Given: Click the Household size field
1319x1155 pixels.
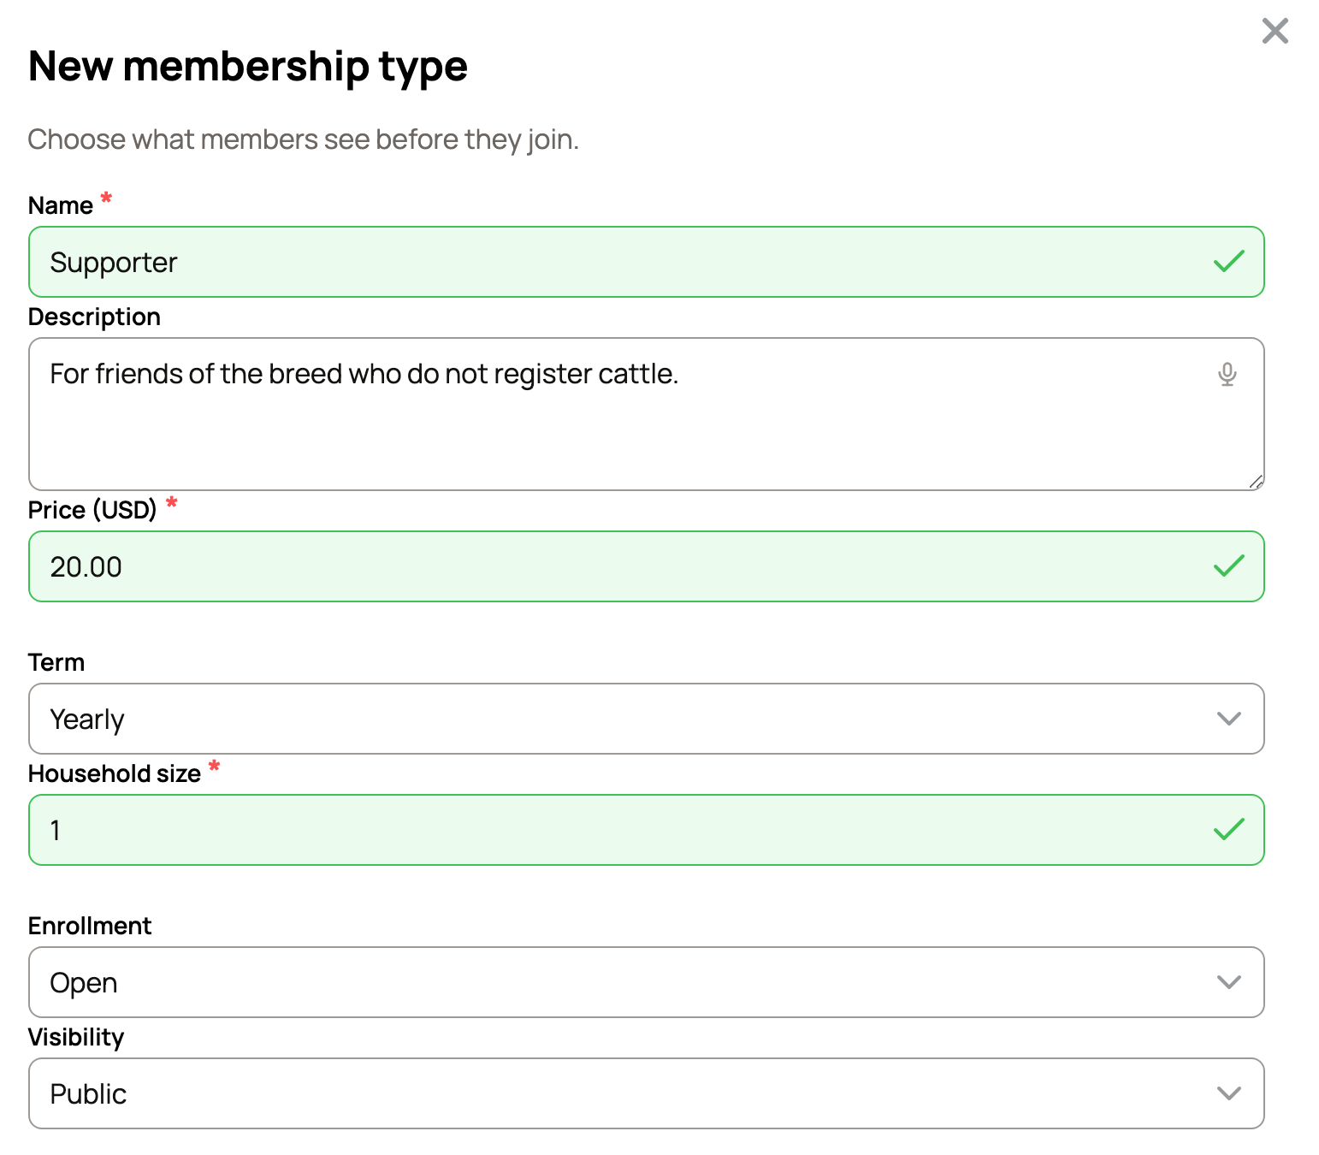Looking at the screenshot, I should tap(647, 830).
